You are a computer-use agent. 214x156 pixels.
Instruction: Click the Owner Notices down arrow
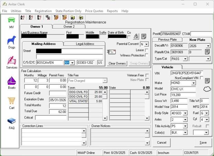(x=147, y=143)
